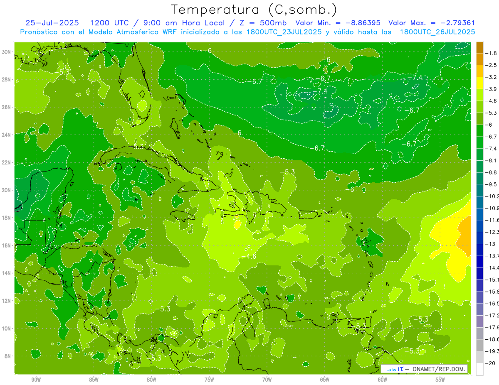Click "1800UTC_23JUL2025" initialization time
Image resolution: width=499 pixels, height=385 pixels.
pyautogui.click(x=283, y=32)
